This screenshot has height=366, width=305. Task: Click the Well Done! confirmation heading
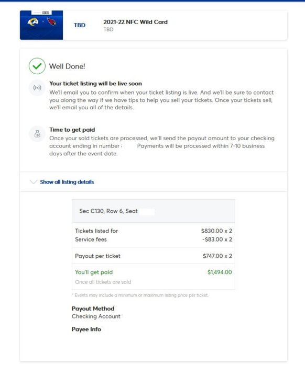pos(67,66)
